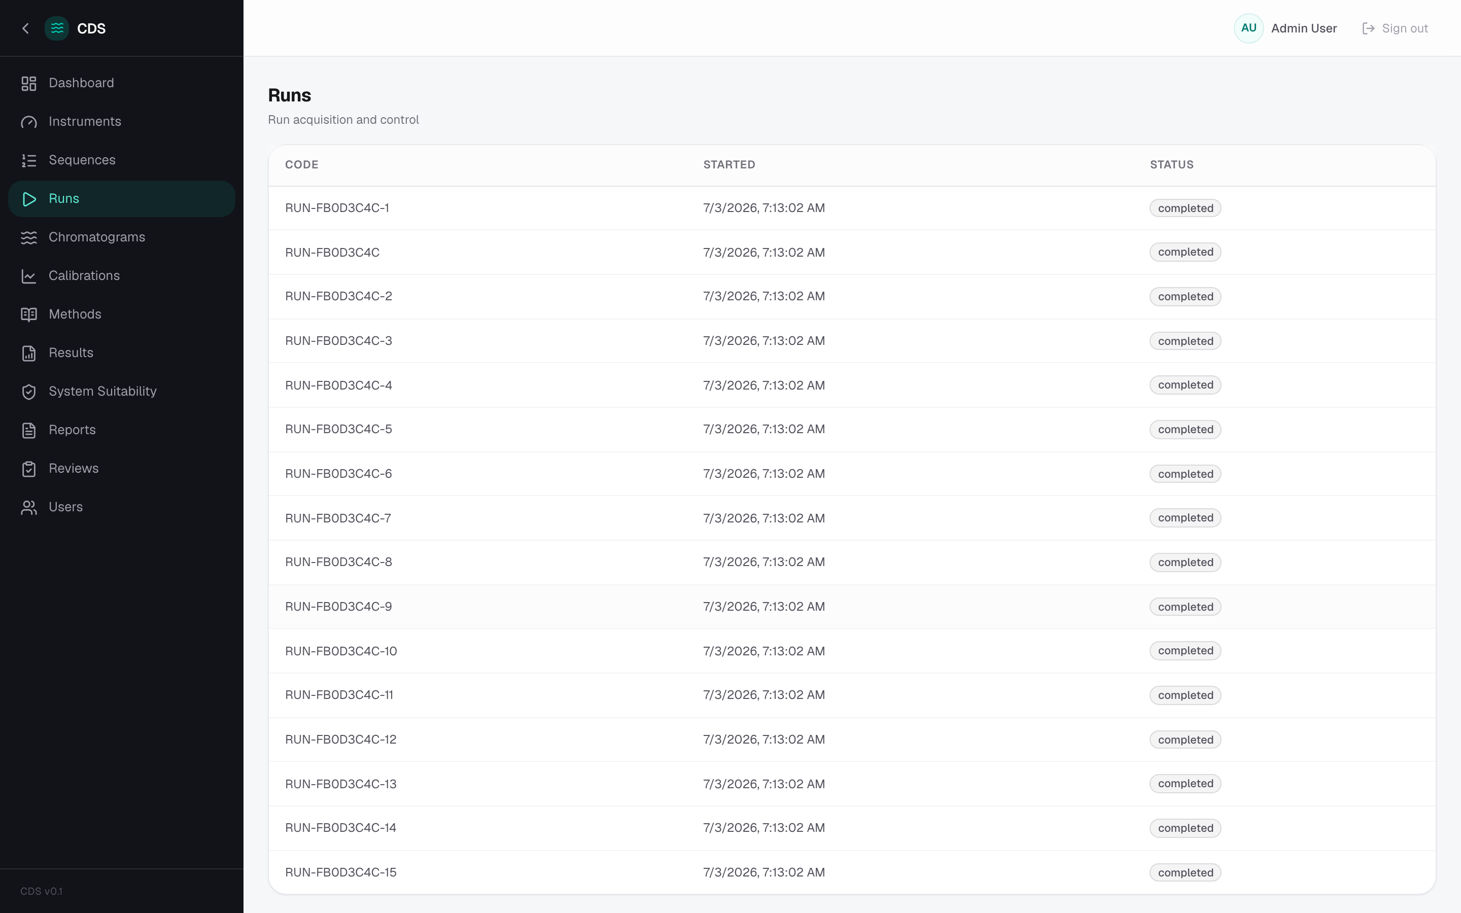Click the CDS v0.1 version label
Image resolution: width=1461 pixels, height=913 pixels.
tap(41, 891)
